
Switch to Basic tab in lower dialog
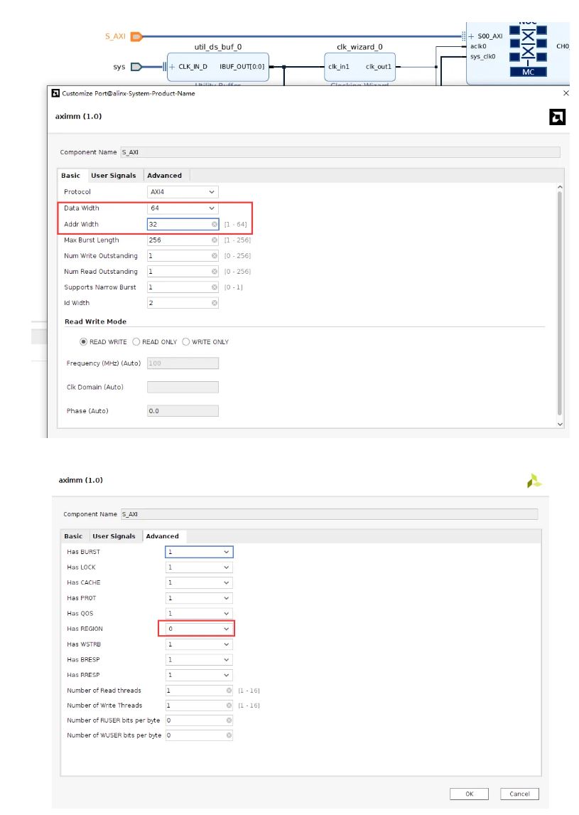[73, 536]
